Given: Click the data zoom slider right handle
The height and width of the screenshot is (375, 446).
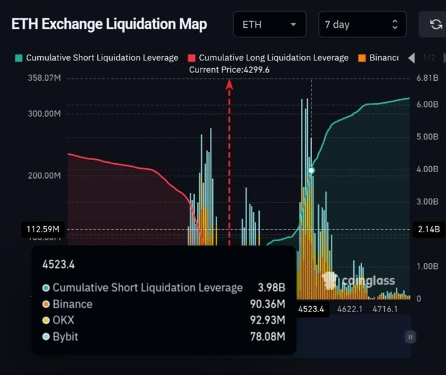Looking at the screenshot, I should point(410,337).
